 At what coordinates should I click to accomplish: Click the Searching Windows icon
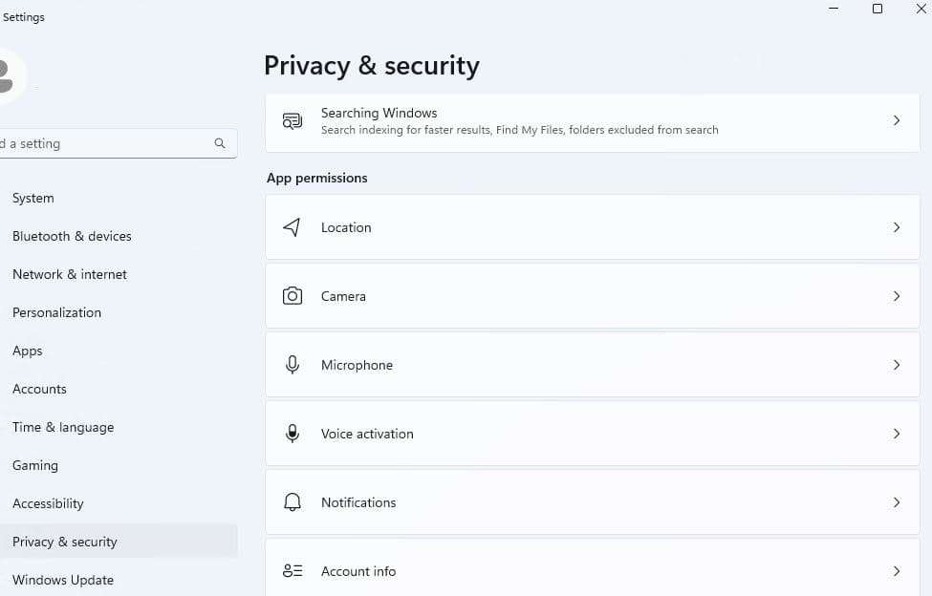pos(293,120)
